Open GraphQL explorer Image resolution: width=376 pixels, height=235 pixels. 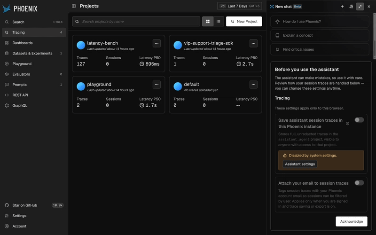pyautogui.click(x=34, y=105)
